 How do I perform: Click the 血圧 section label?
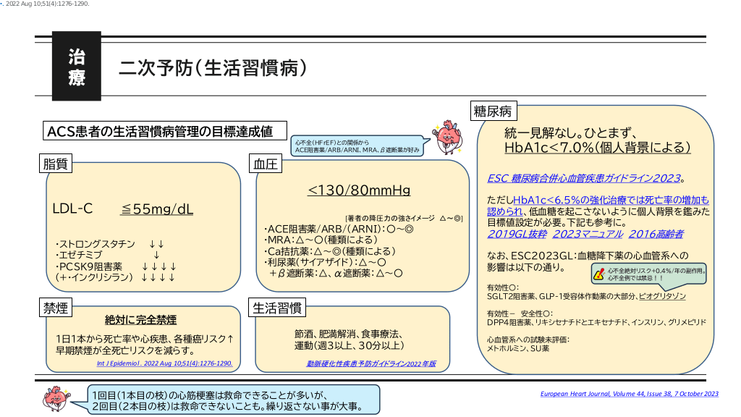point(265,164)
